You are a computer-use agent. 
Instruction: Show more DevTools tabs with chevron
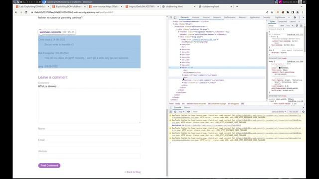(x=289, y=17)
